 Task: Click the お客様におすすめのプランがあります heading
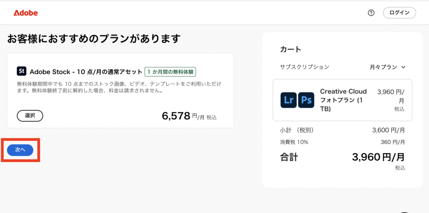[x=94, y=39]
